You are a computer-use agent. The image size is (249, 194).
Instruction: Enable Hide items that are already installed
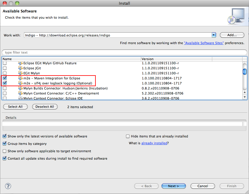(x=128, y=136)
